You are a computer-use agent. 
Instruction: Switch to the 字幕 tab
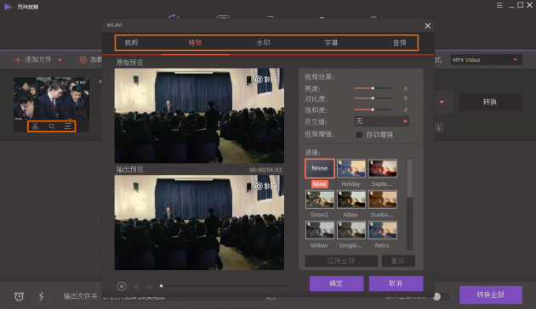[331, 42]
